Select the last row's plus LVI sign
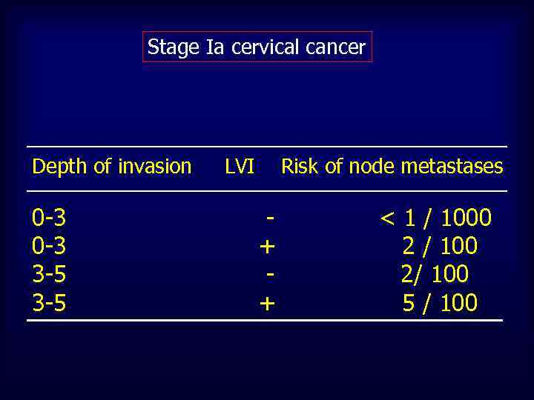The width and height of the screenshot is (534, 400). point(267,302)
